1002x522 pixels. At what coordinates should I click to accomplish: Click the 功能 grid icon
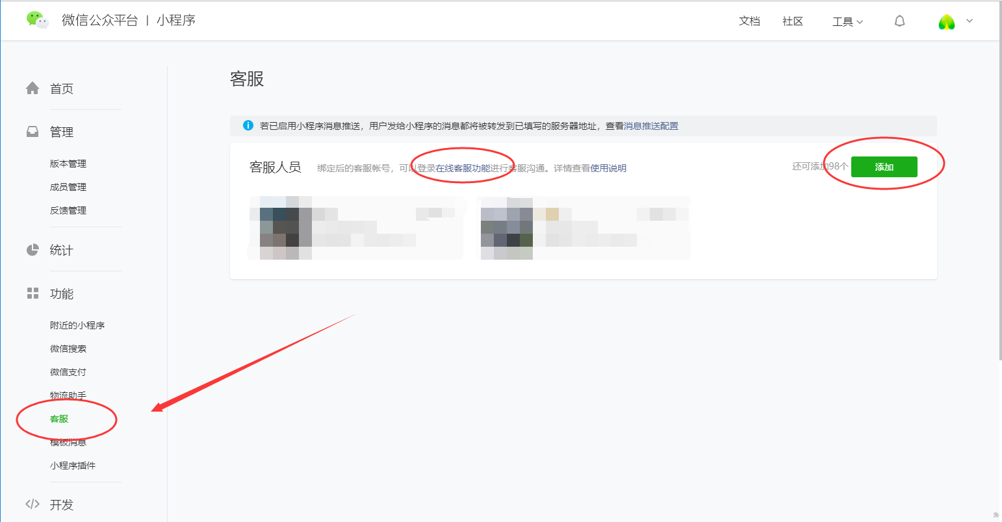tap(32, 293)
